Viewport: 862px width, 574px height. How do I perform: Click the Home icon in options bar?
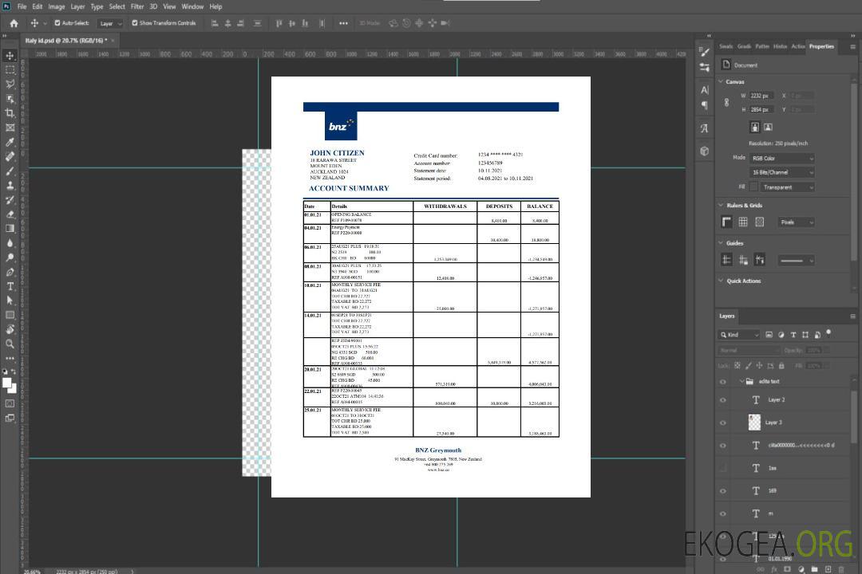[14, 23]
